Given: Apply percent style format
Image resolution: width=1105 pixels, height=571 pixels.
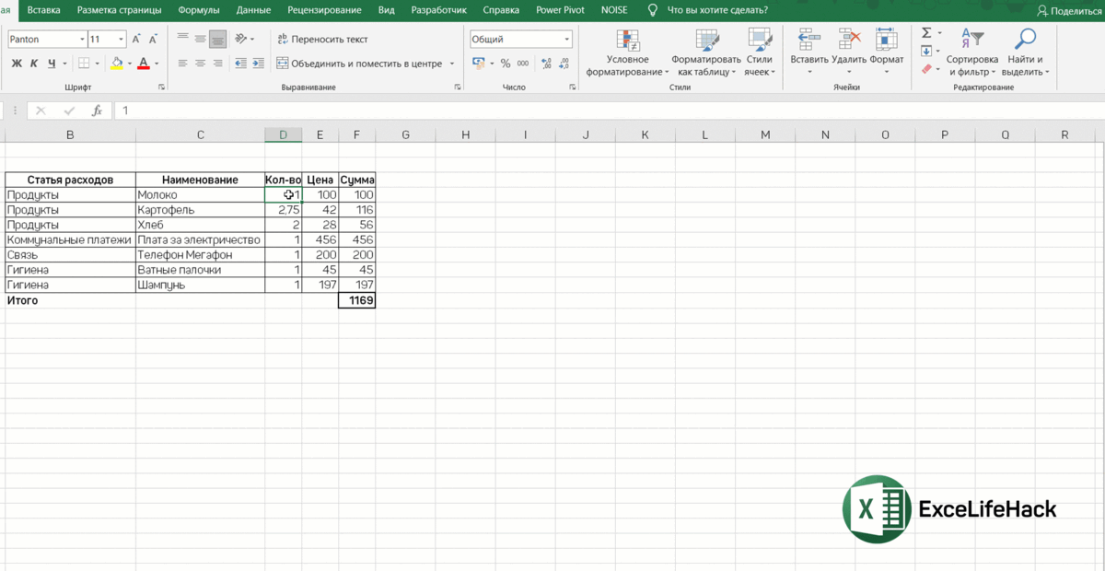Looking at the screenshot, I should 506,64.
